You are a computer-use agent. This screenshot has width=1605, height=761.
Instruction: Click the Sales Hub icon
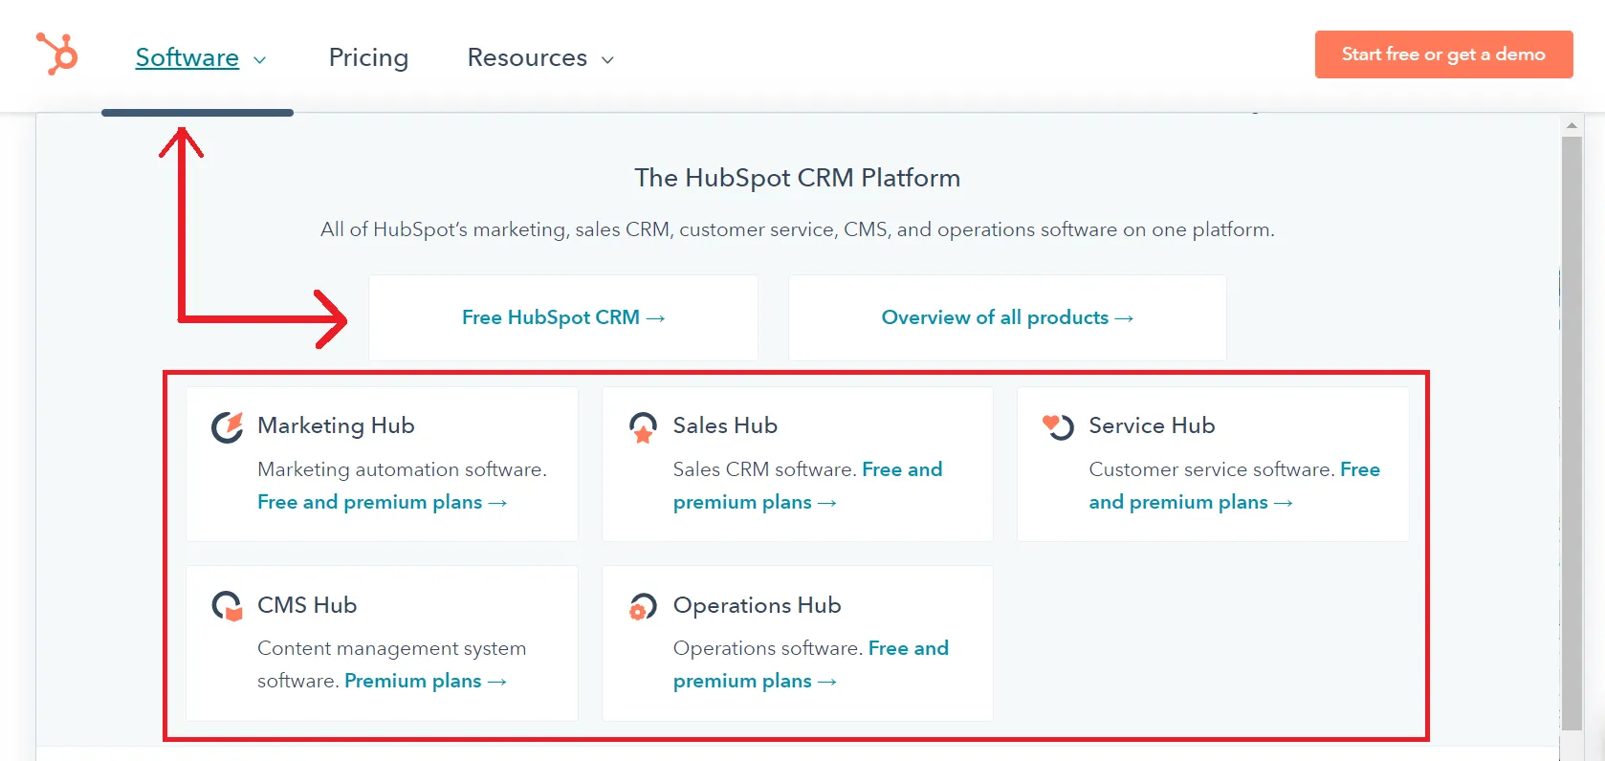coord(643,426)
